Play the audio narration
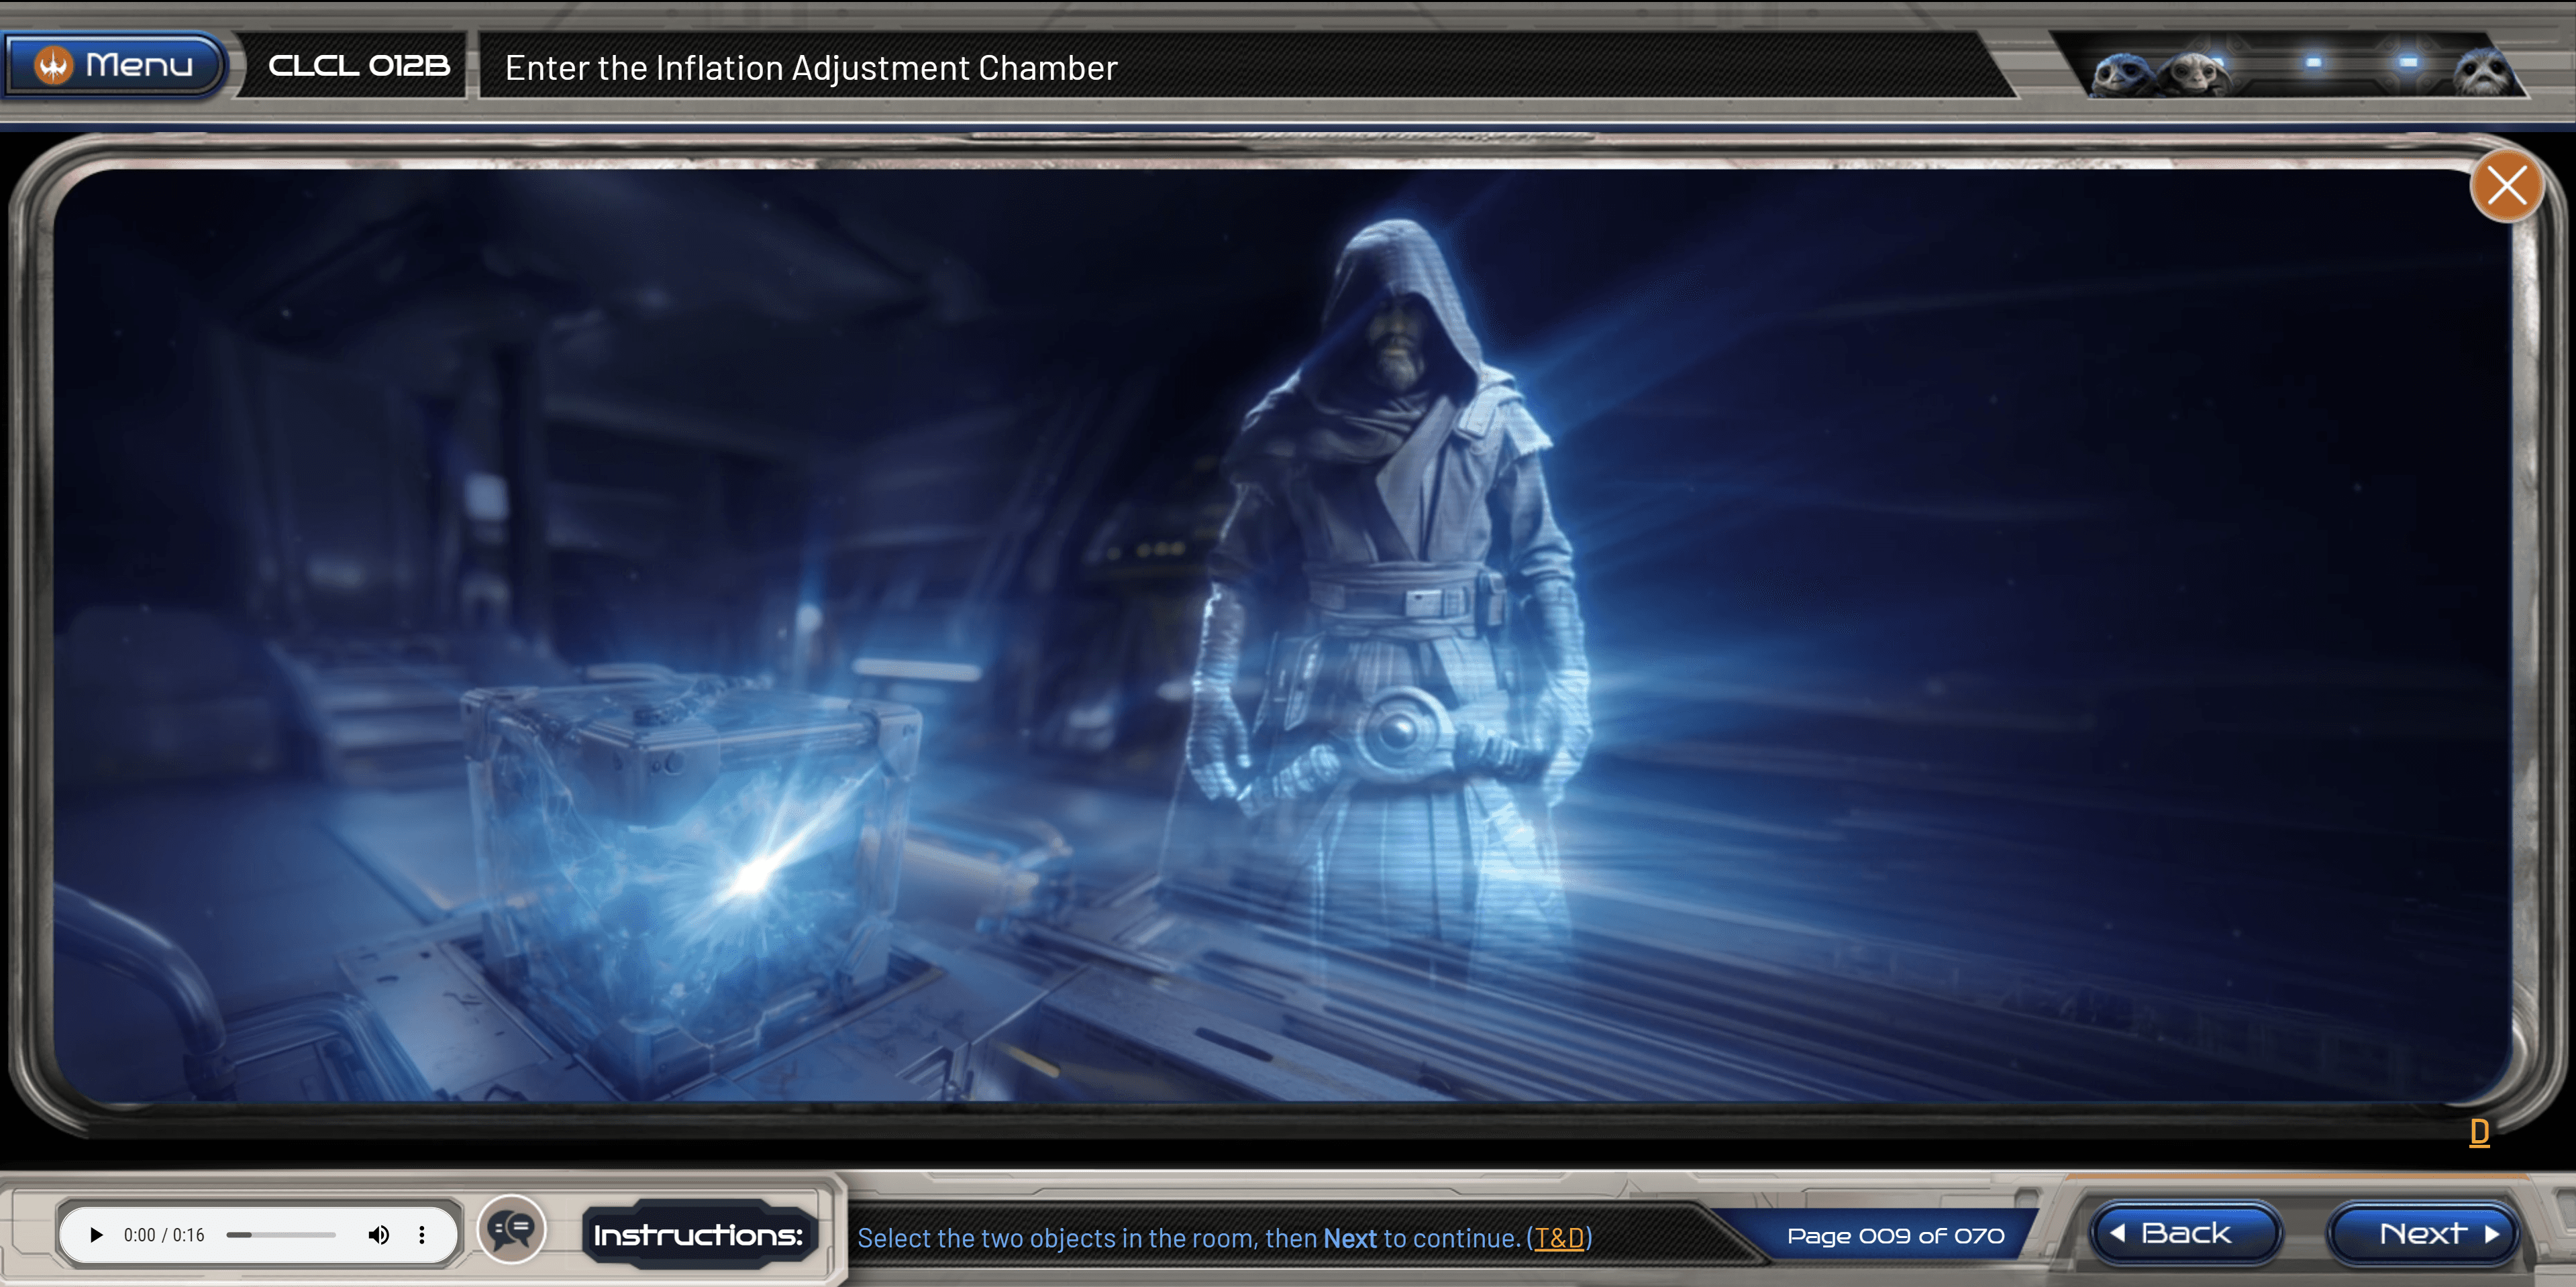Image resolution: width=2576 pixels, height=1287 pixels. [x=96, y=1235]
